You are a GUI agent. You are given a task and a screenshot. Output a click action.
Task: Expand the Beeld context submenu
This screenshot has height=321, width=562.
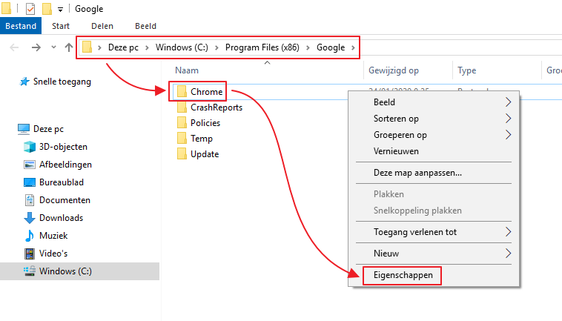434,102
